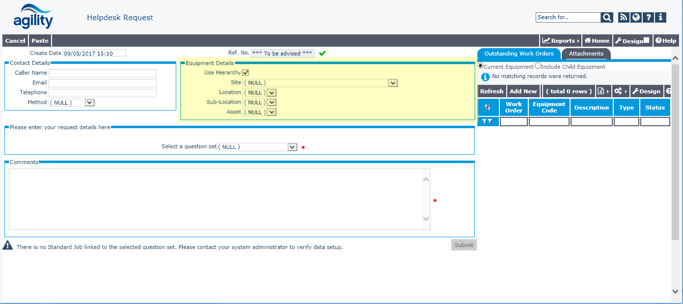Click the Caller Name input field
This screenshot has height=304, width=683.
[102, 73]
